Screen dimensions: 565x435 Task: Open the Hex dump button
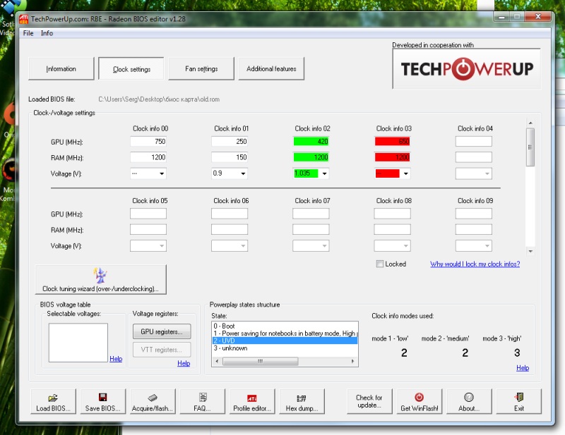pos(302,402)
